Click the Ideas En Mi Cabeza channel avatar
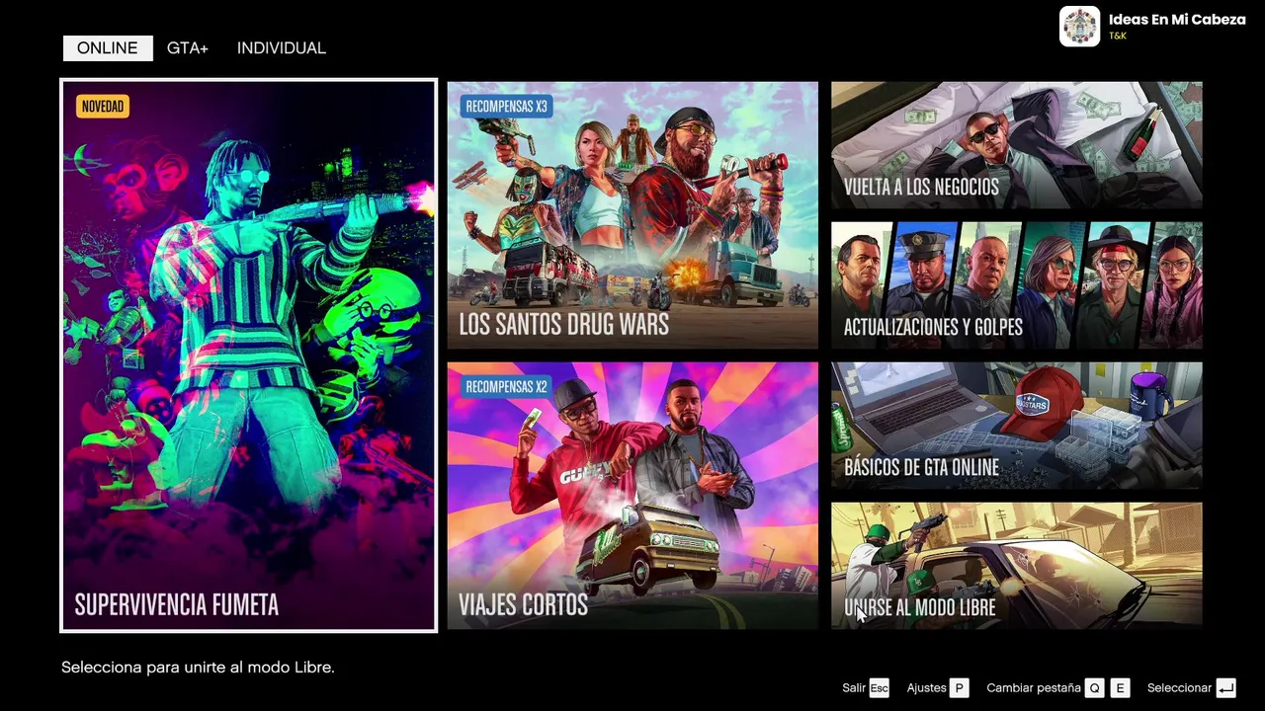The image size is (1265, 711). [x=1079, y=27]
